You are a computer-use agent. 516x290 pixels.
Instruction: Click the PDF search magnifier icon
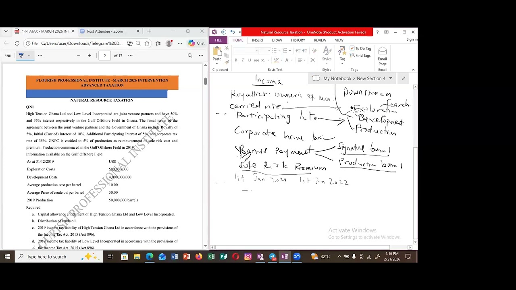click(x=190, y=56)
